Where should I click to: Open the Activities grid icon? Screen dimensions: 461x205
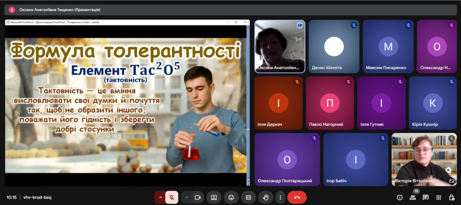pos(438,197)
